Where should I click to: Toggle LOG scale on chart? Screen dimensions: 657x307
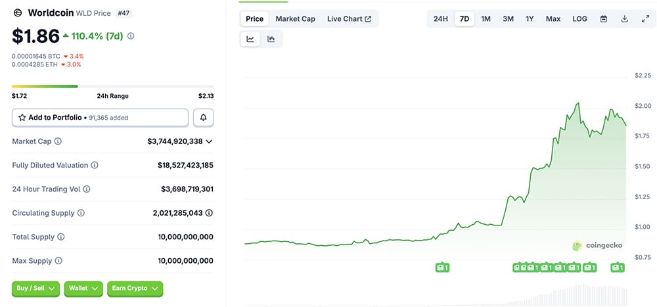click(579, 19)
